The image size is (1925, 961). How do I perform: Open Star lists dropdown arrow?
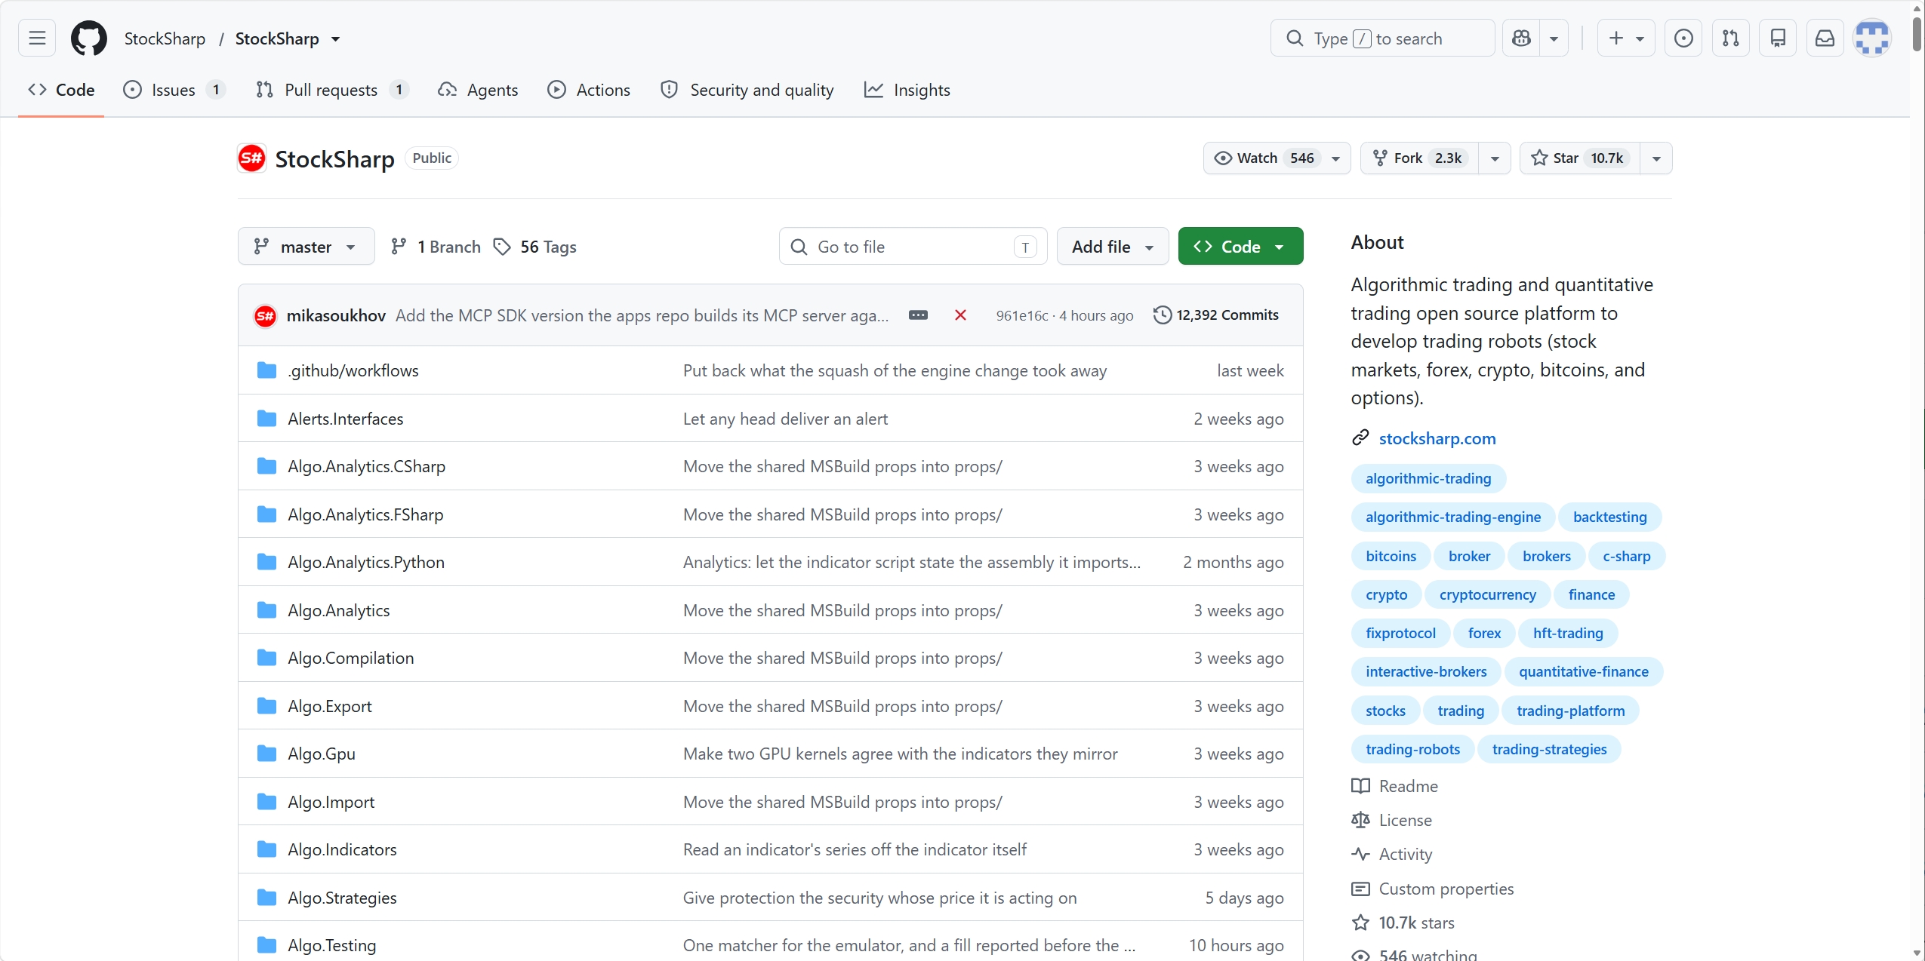[x=1656, y=158]
